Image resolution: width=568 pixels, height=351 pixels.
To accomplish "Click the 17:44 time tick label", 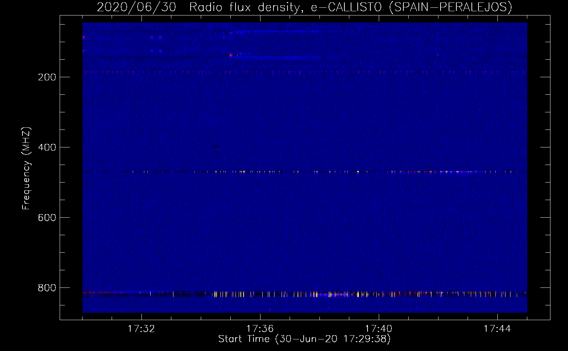I will pyautogui.click(x=497, y=329).
